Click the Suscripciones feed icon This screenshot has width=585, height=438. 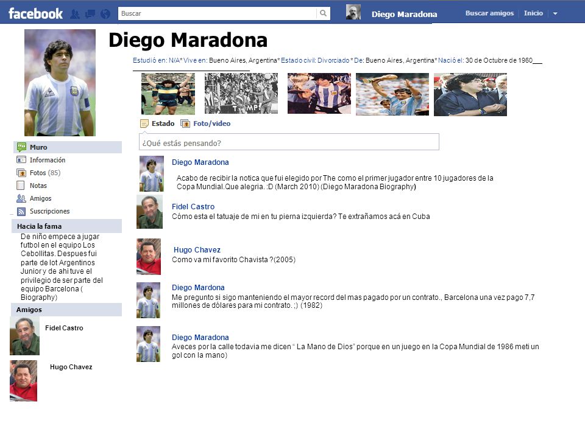point(21,211)
